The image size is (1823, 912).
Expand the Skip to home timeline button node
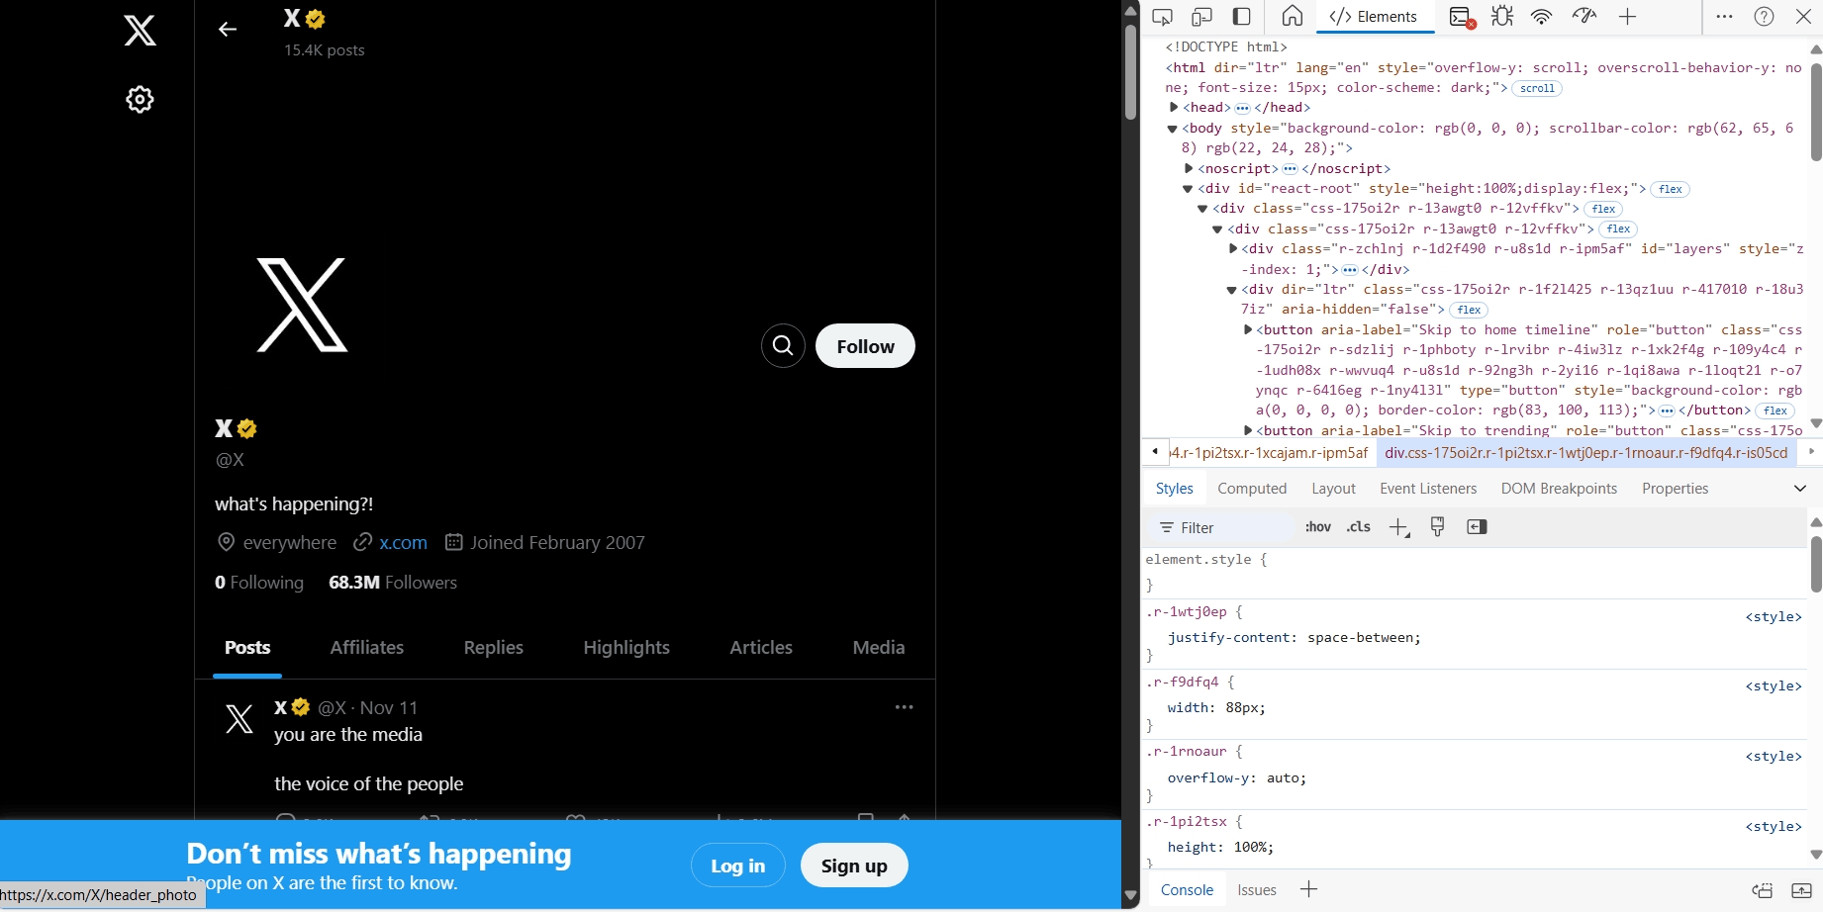tap(1248, 330)
